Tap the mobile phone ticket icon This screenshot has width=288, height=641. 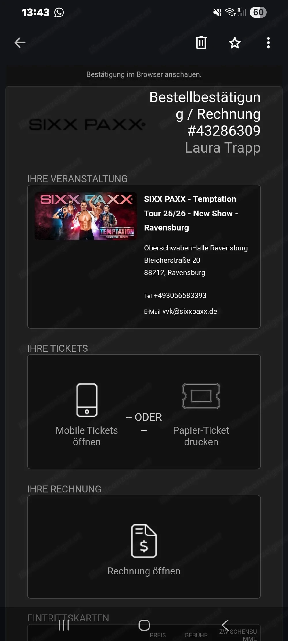[x=87, y=400]
